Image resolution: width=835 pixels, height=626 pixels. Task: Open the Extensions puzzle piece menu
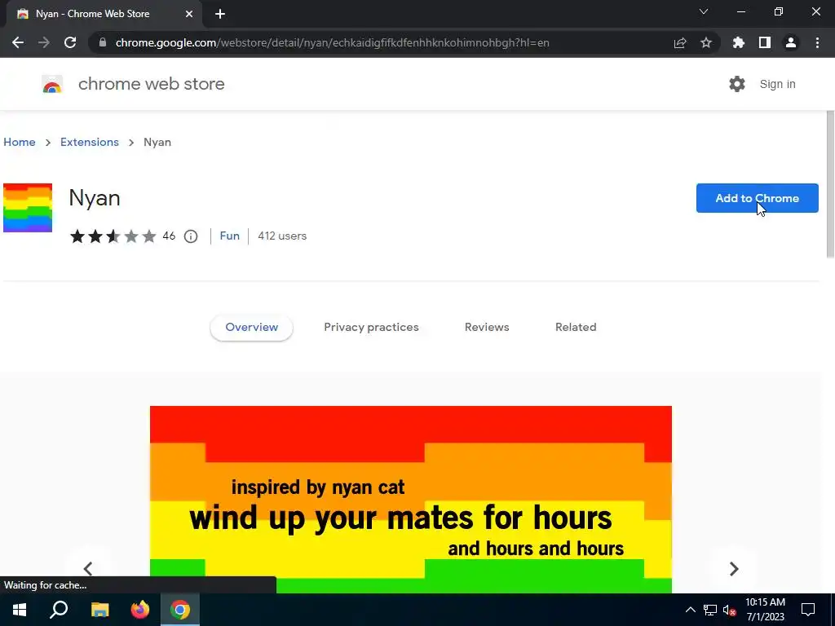(739, 42)
